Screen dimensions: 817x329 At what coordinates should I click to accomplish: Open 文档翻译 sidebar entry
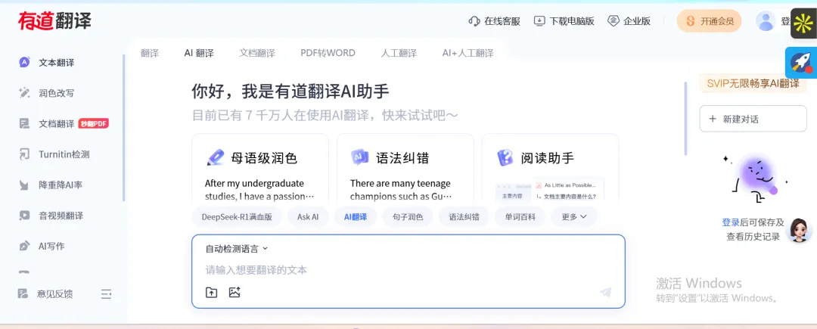pyautogui.click(x=56, y=124)
